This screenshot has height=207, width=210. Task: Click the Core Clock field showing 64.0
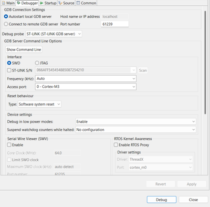pyautogui.click(x=67, y=153)
